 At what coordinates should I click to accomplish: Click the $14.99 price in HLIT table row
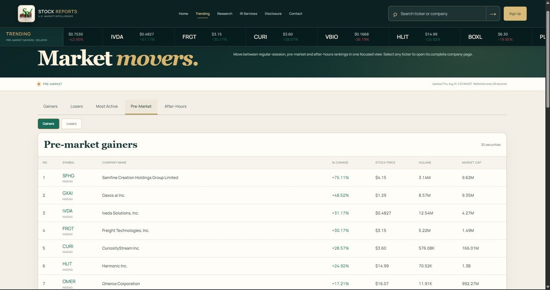click(x=382, y=266)
